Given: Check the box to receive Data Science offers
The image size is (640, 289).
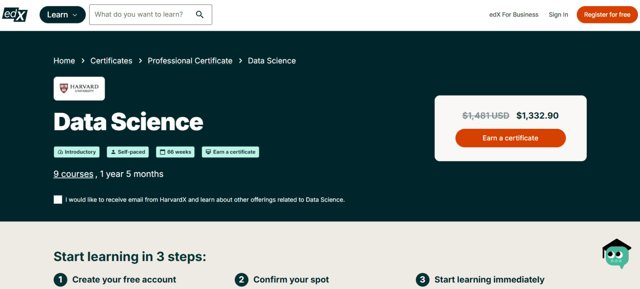Looking at the screenshot, I should click(x=57, y=199).
